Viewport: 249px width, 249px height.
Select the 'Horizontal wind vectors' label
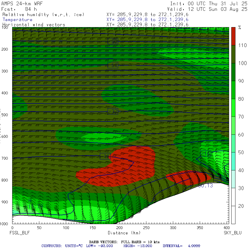tap(34, 25)
